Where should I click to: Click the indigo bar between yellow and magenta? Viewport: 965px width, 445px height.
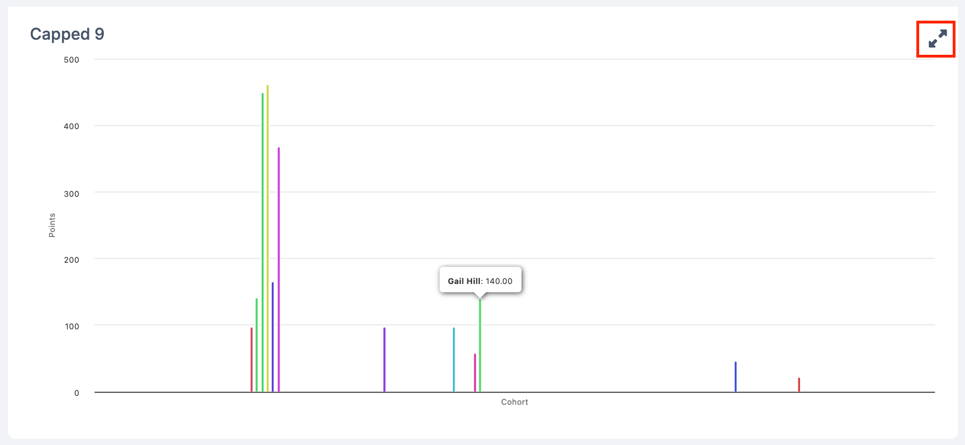273,338
